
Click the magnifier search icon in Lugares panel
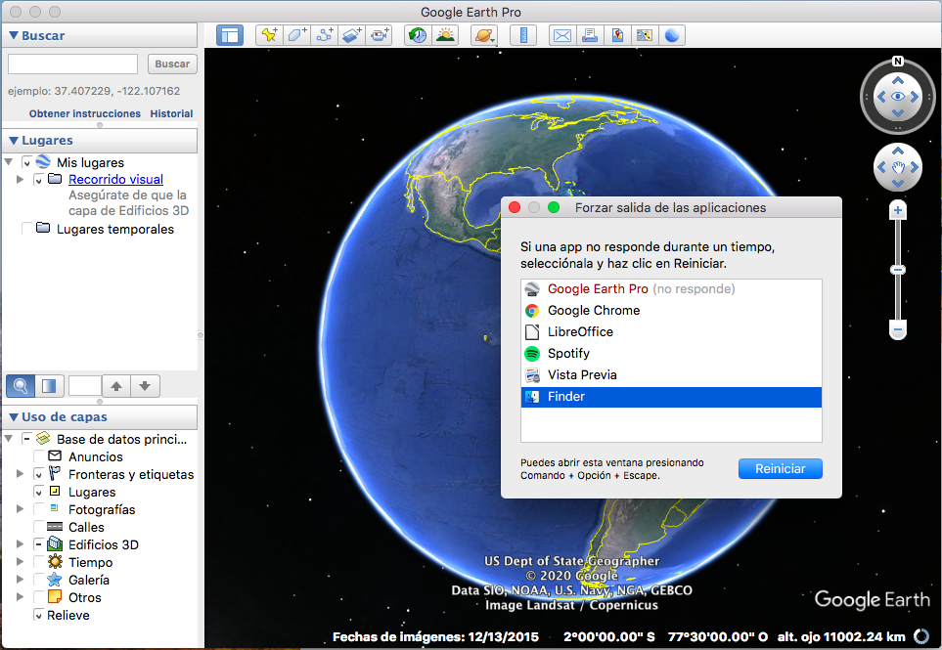[x=21, y=386]
